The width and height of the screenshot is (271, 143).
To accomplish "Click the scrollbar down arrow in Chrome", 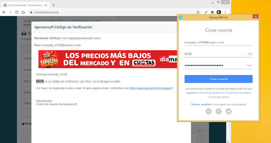I will (x=228, y=142).
